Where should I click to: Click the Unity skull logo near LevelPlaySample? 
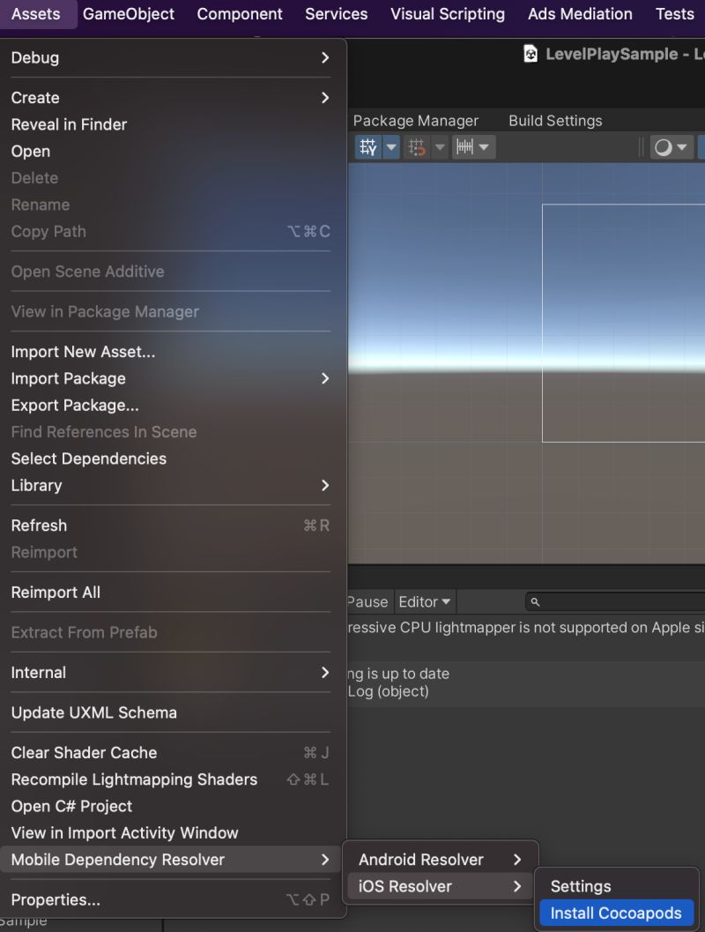pos(531,54)
